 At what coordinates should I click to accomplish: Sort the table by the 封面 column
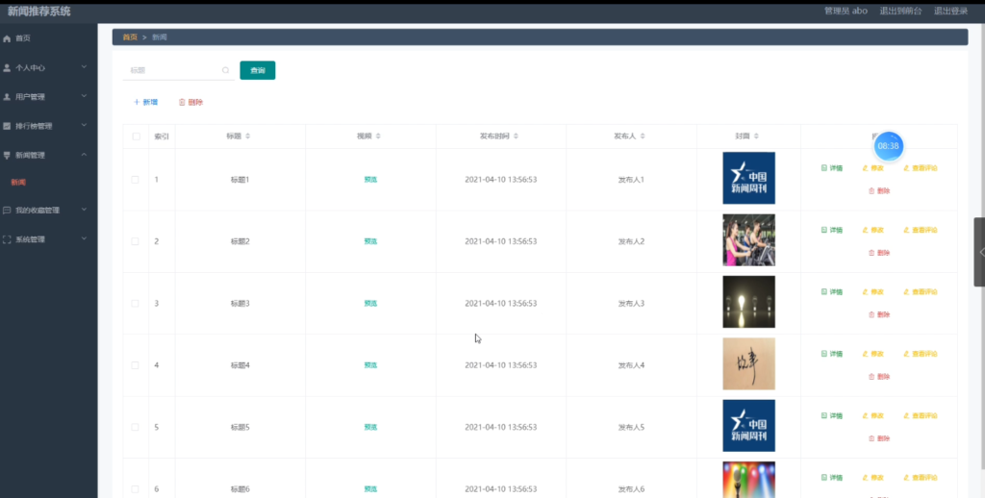[756, 137]
